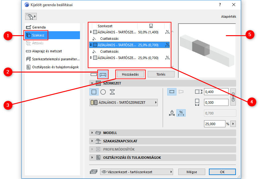Edit the 25,000 percent field
Image resolution: width=261 pixels, height=179 pixels.
click(x=214, y=124)
